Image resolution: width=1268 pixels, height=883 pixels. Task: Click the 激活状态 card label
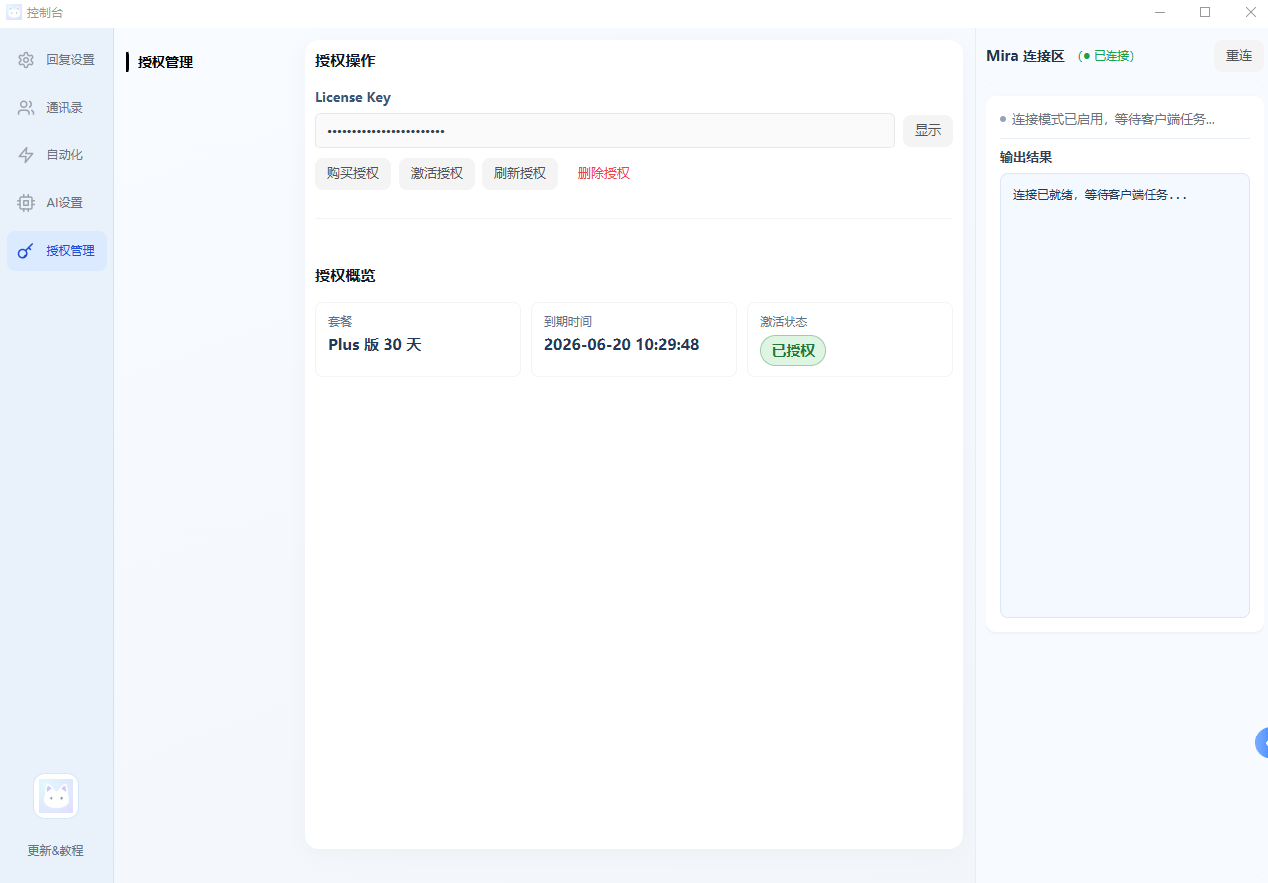click(x=784, y=322)
